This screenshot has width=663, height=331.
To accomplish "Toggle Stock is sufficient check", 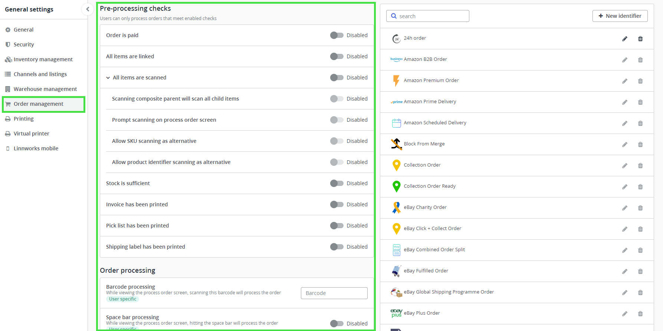I will pyautogui.click(x=337, y=183).
